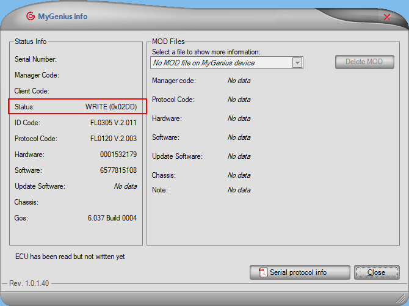Click the Manager Code label in Status Info
This screenshot has height=306, width=409.
[x=37, y=75]
